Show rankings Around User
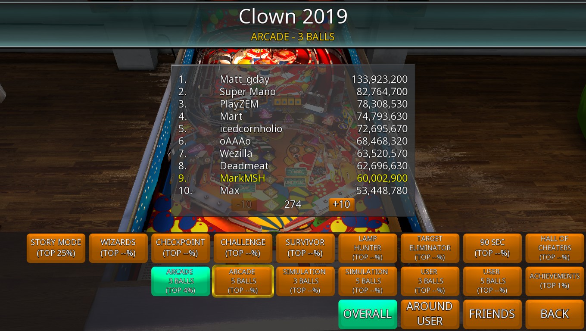586x331 pixels. pyautogui.click(x=430, y=314)
